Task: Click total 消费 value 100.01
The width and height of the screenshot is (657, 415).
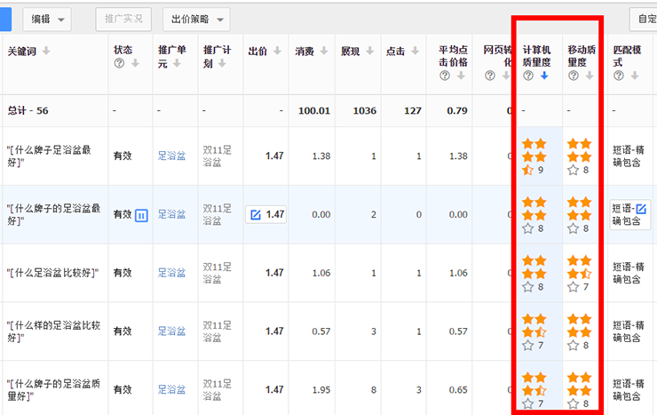Action: (x=314, y=111)
